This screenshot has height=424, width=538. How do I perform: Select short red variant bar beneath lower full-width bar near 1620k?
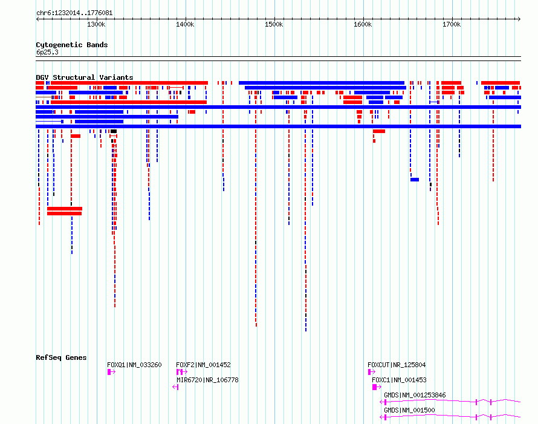[379, 131]
